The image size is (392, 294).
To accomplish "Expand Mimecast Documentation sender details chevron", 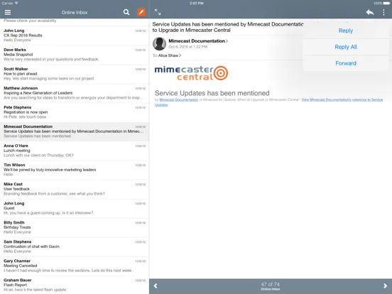I will pyautogui.click(x=227, y=41).
